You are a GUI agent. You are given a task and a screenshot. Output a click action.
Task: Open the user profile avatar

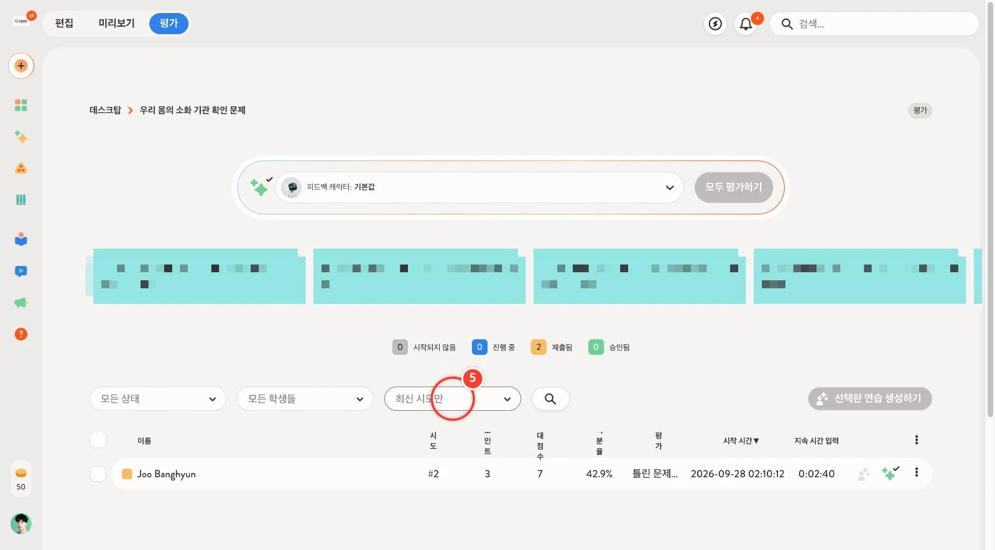(21, 524)
